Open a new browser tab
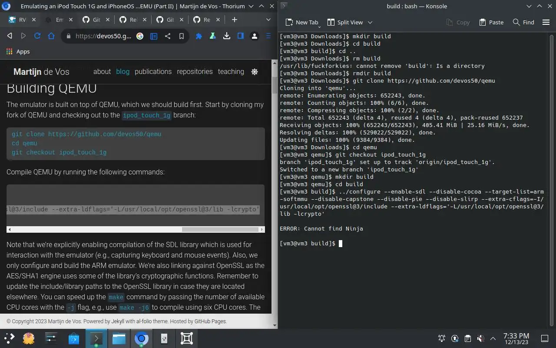Viewport: 556px width, 348px height. pyautogui.click(x=235, y=20)
